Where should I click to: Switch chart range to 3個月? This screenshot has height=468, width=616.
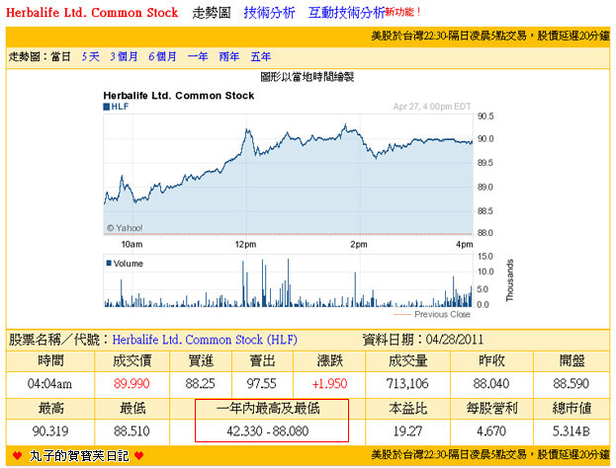[x=124, y=57]
